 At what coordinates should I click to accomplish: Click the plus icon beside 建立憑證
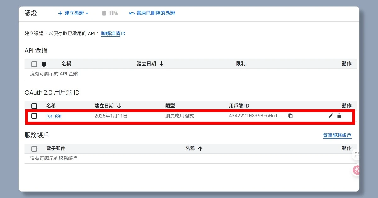[x=60, y=13]
